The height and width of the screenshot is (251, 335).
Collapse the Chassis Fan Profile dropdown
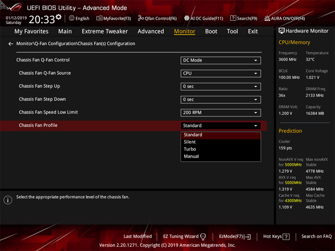[x=221, y=125]
